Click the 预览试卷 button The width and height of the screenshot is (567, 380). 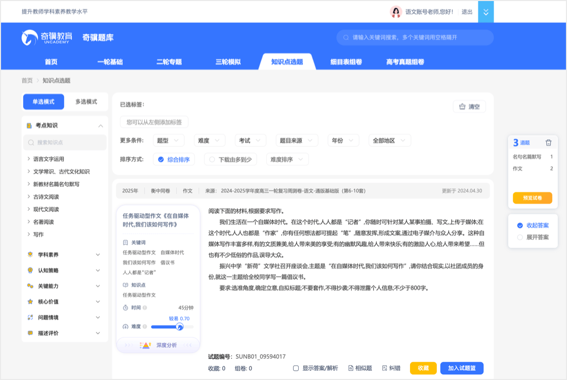click(x=532, y=198)
